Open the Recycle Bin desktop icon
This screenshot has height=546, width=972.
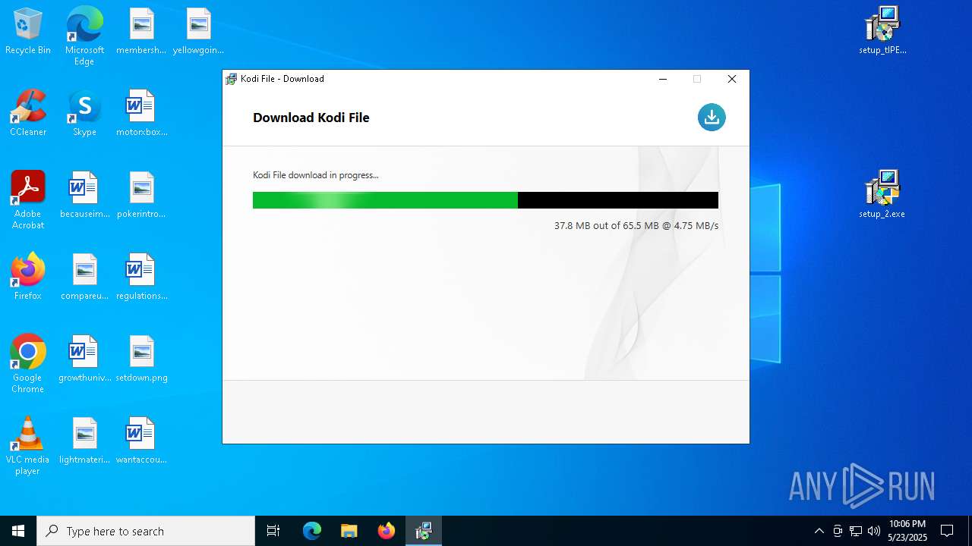pyautogui.click(x=28, y=32)
